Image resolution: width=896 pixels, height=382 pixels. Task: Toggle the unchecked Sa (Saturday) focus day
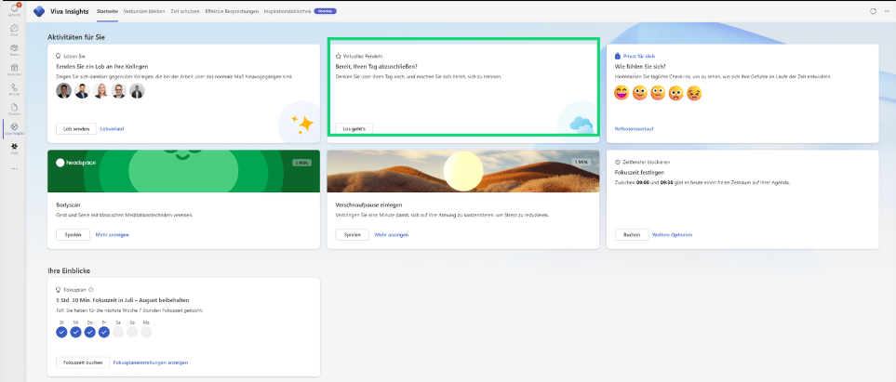click(118, 332)
